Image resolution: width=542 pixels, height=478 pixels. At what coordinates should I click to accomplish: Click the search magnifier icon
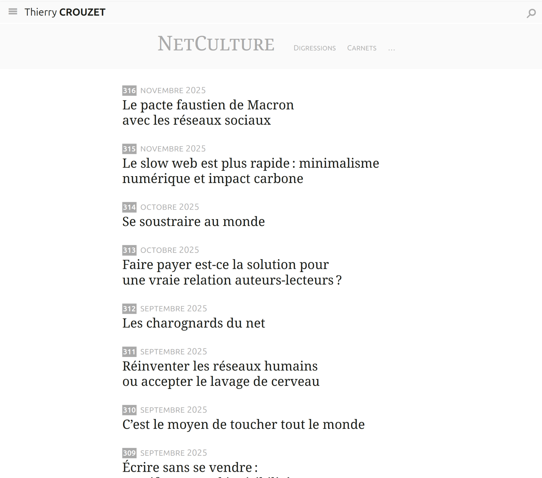(531, 13)
